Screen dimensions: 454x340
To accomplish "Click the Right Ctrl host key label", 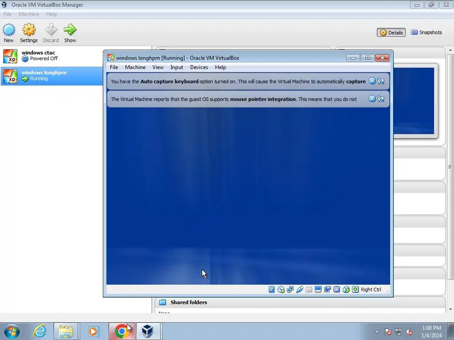I will 371,290.
